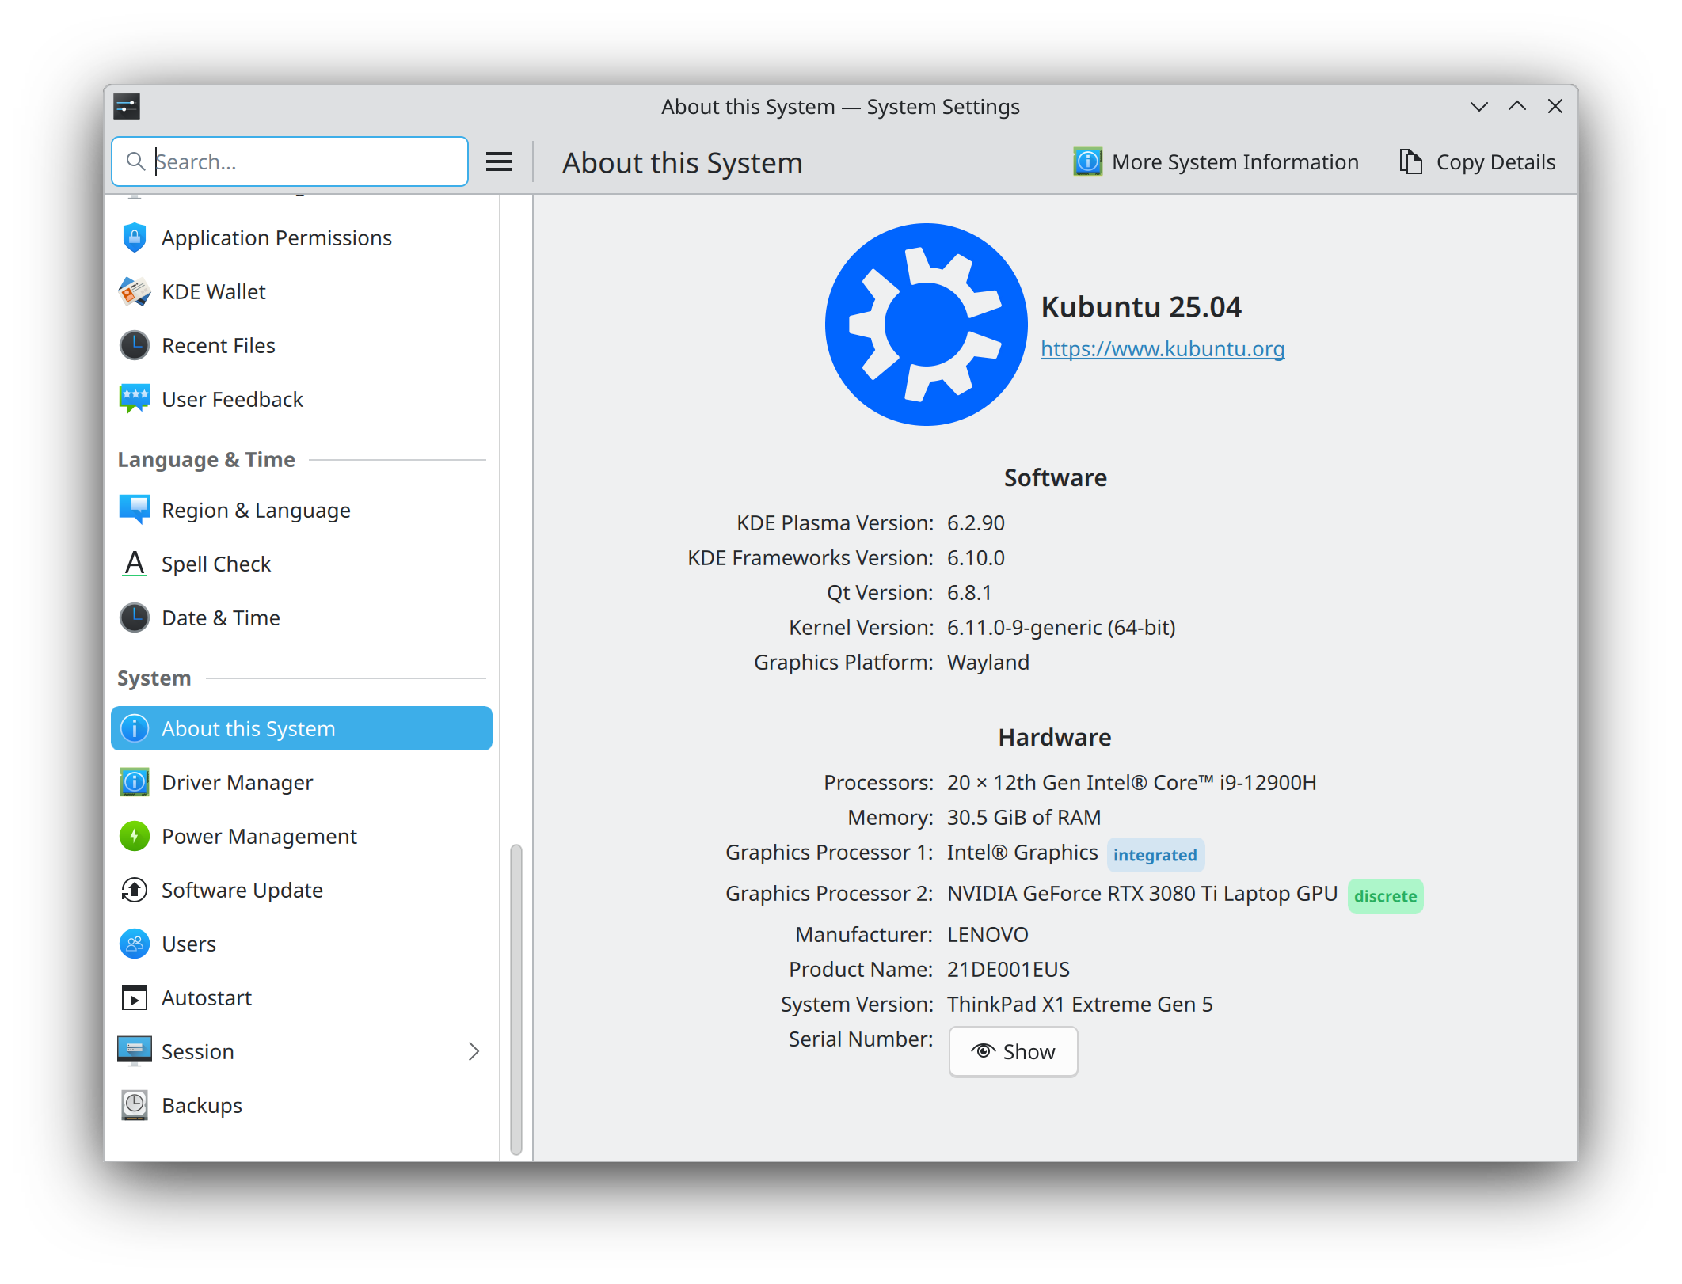Select Recent Files label in sidebar
The height and width of the screenshot is (1284, 1682).
(x=219, y=345)
